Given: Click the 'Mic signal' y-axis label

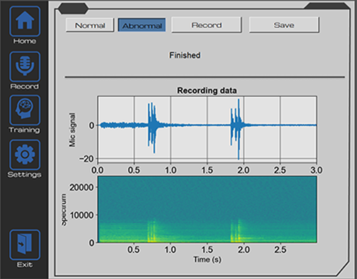Looking at the screenshot, I should click(x=73, y=129).
